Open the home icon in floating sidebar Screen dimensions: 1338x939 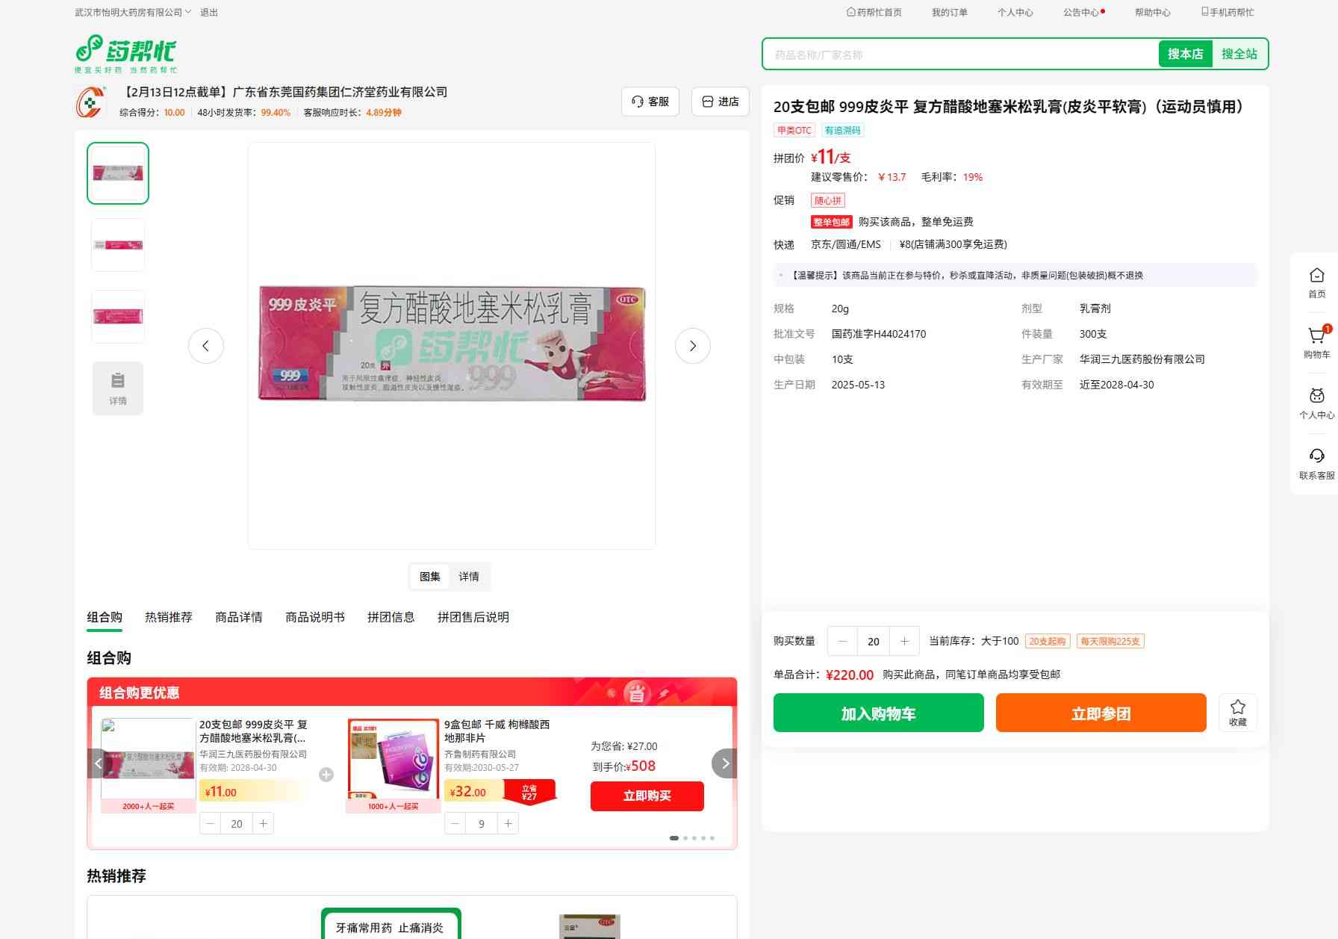click(1316, 276)
